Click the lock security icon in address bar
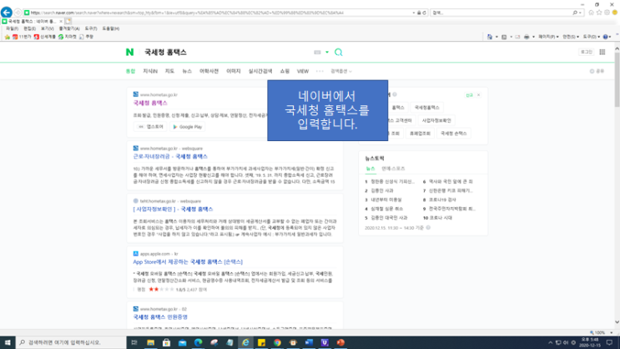620x349 pixels. tap(419, 13)
